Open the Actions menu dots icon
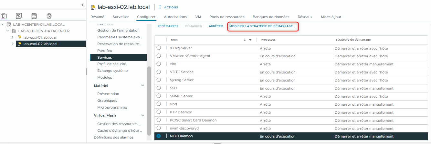Screen dimensions: 431x144 tap(160, 7)
